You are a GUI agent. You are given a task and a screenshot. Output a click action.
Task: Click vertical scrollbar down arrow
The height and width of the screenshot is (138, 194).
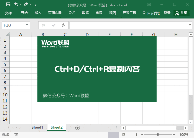coord(191,122)
